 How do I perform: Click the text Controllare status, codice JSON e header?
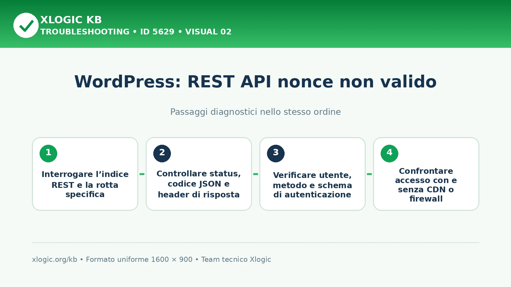(199, 184)
